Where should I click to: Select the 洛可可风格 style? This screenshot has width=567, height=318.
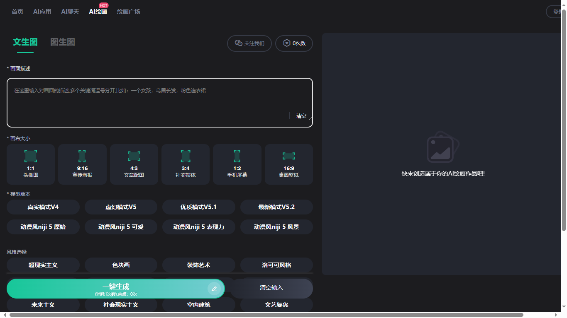pyautogui.click(x=276, y=265)
